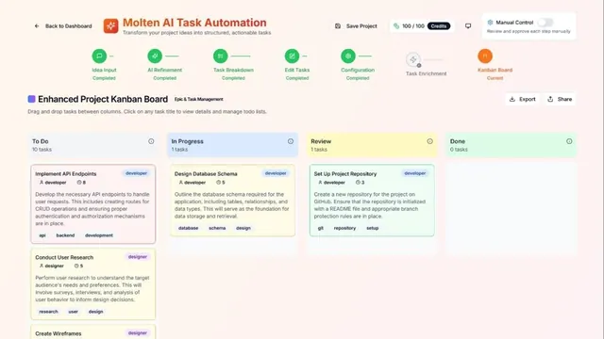Click clock estimate icon on Set Up Project Repository
Viewport: 604px width, 339px height.
(358, 183)
